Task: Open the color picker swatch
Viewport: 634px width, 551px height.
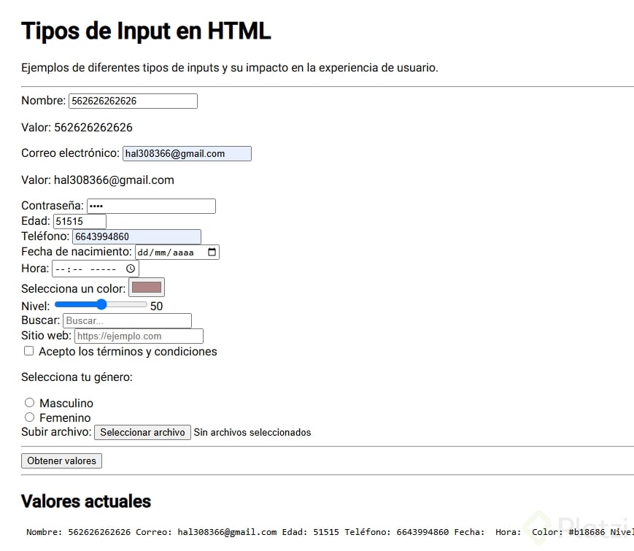Action: tap(147, 288)
